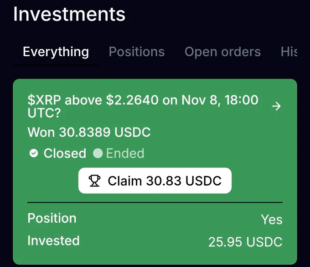Click the divider line above Position
Viewport: 310px width, 267px height.
point(155,202)
